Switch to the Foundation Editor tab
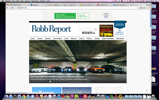This screenshot has height=100, width=159. pos(104,5)
